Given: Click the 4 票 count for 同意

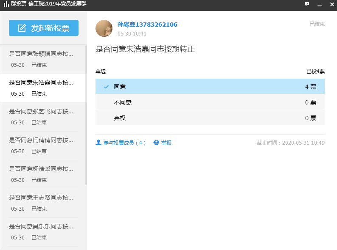Looking at the screenshot, I should [x=311, y=87].
